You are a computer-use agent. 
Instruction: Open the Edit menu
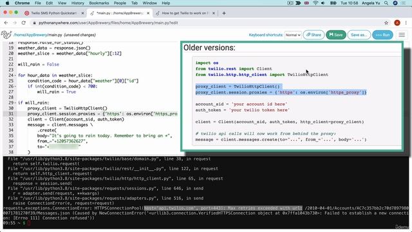click(x=49, y=3)
